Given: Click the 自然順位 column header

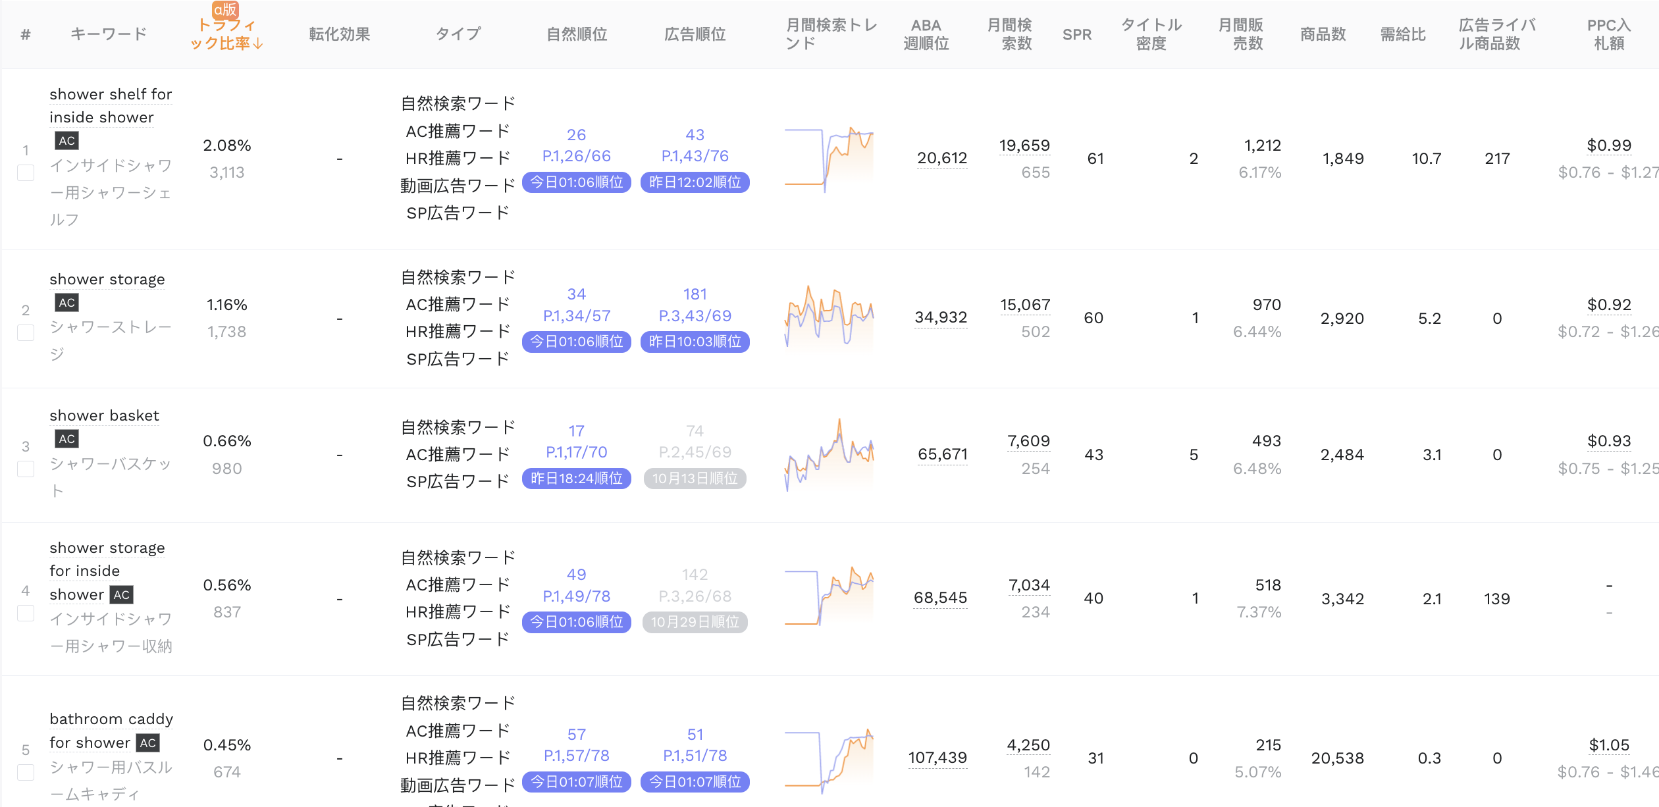Looking at the screenshot, I should tap(577, 34).
